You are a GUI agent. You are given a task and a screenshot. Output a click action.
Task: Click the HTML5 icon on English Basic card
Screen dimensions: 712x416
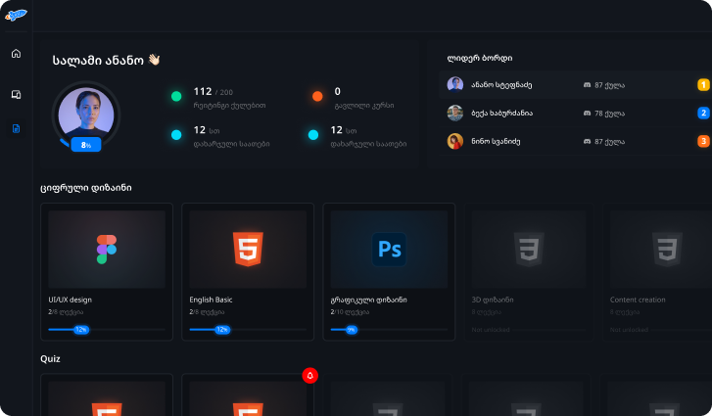pyautogui.click(x=247, y=249)
